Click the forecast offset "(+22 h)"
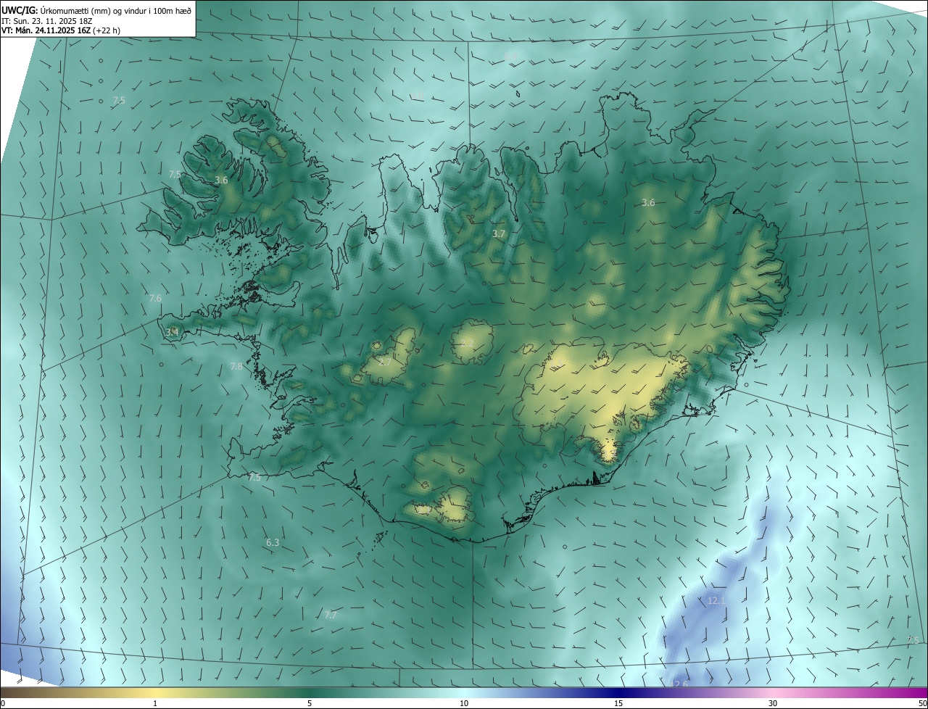 (x=106, y=31)
